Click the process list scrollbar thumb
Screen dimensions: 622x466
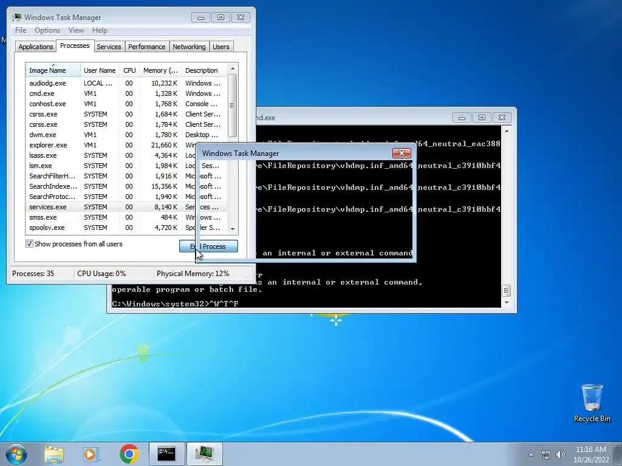(233, 106)
